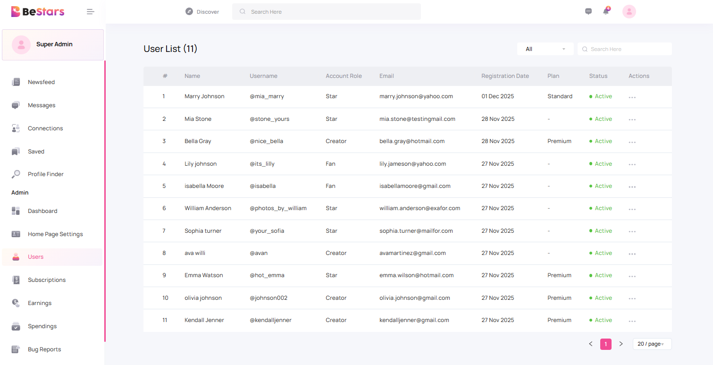Open the notification bell
Viewport: 713px width, 365px height.
[606, 11]
